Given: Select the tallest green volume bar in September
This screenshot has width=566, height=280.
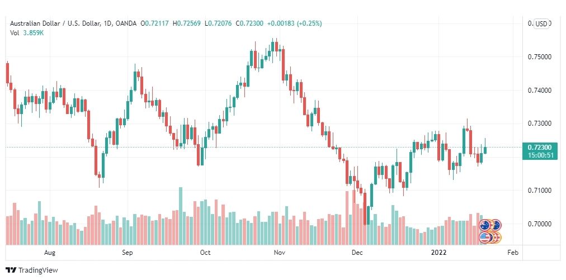Looking at the screenshot, I should tap(181, 216).
